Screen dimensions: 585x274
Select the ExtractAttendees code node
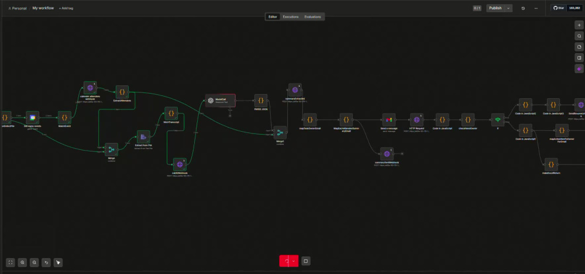click(x=122, y=92)
